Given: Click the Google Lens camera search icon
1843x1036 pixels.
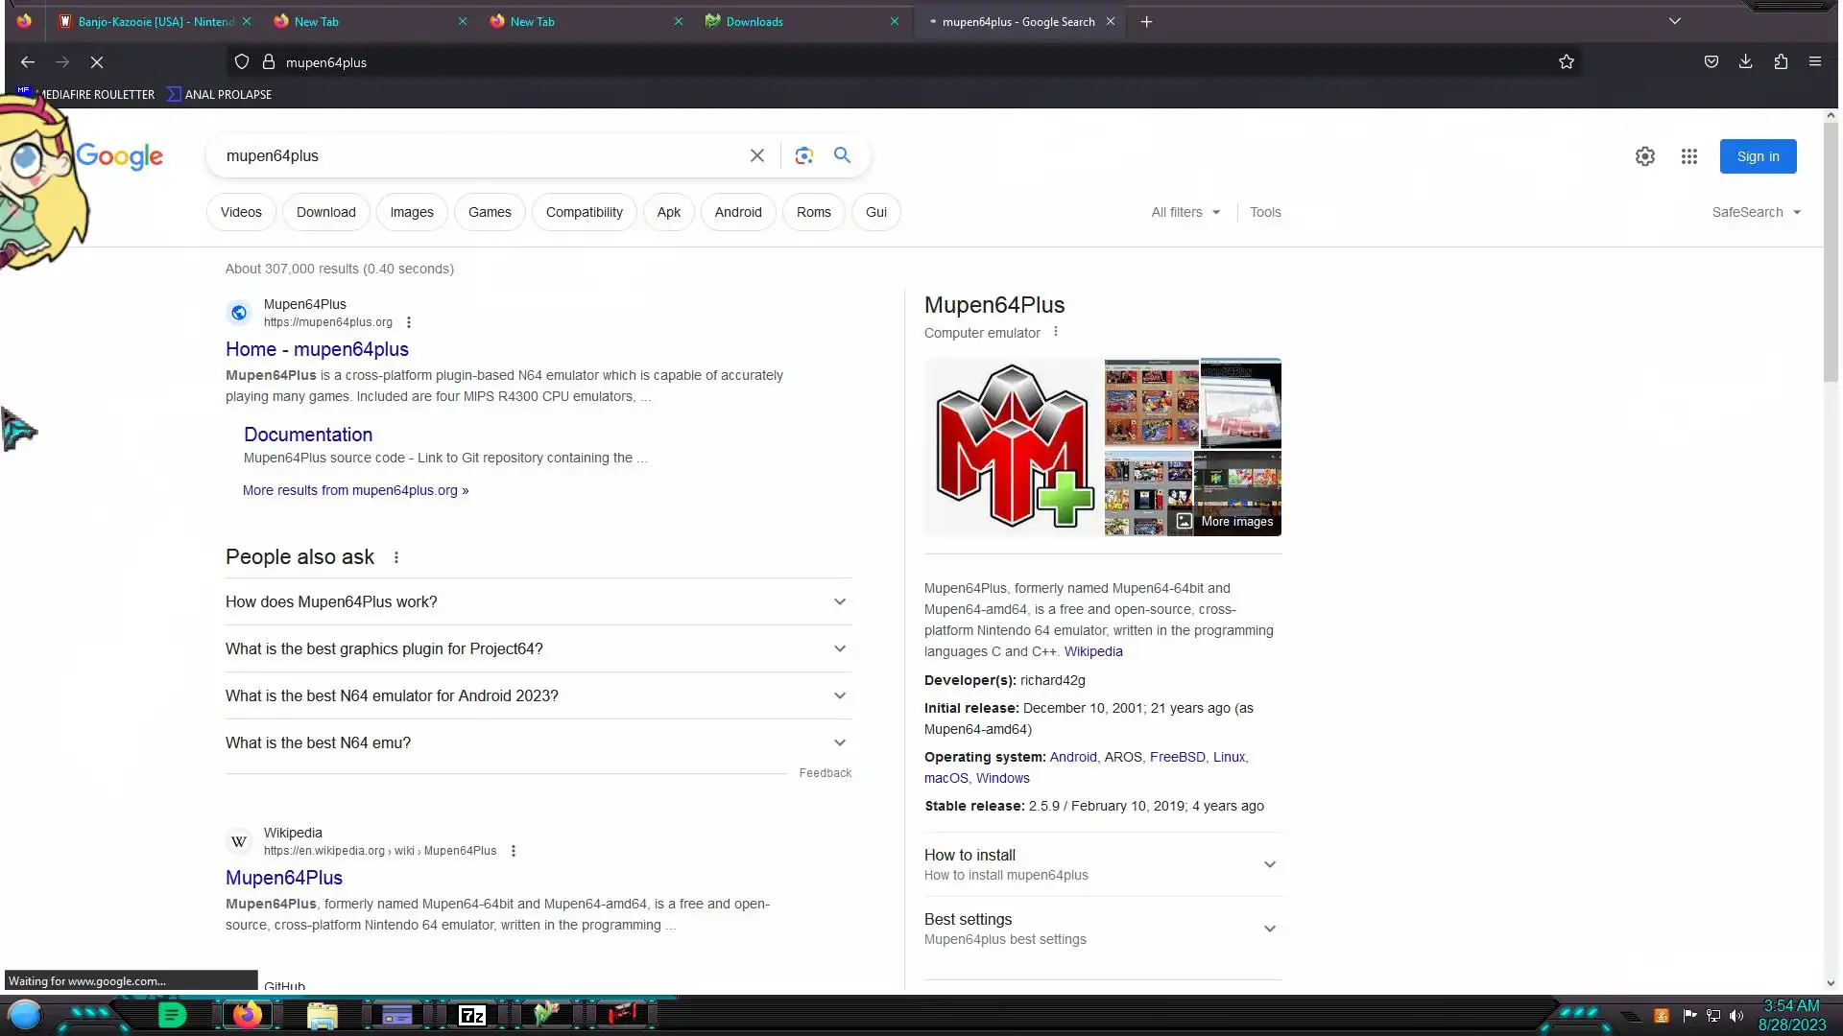Looking at the screenshot, I should pos(803,155).
